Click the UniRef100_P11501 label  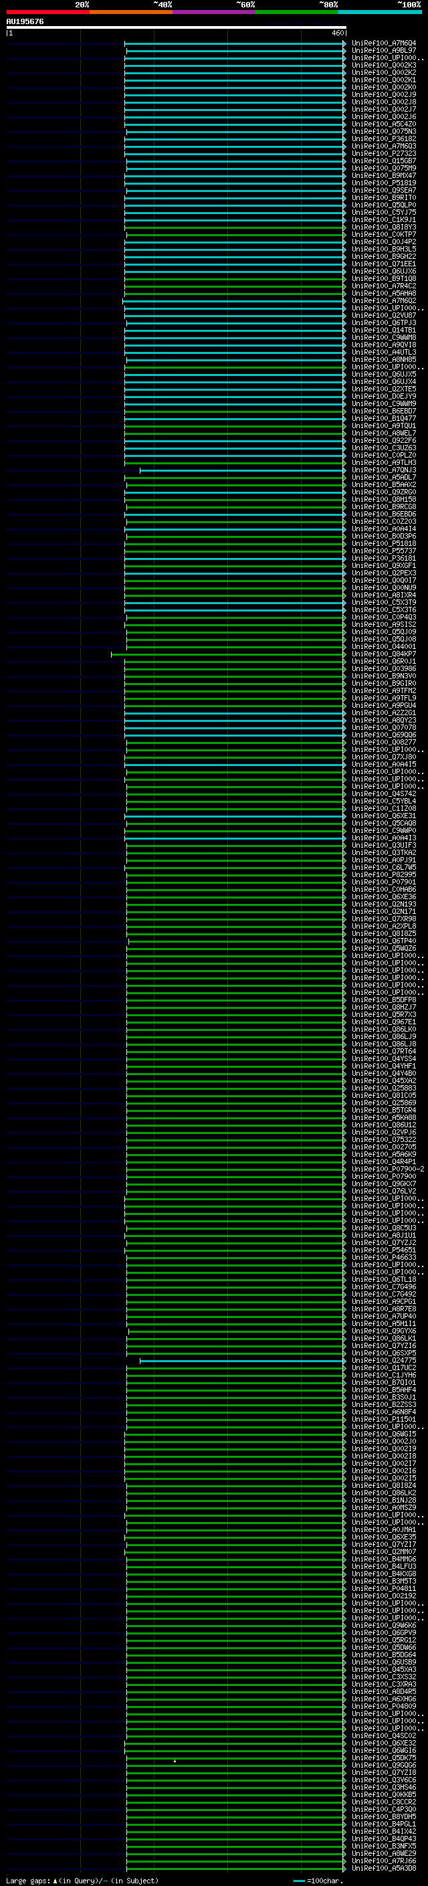point(383,1419)
